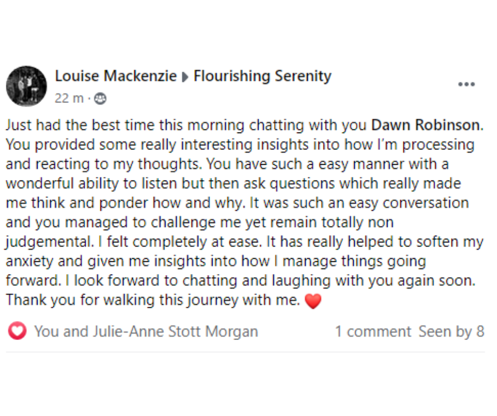Click the word "judgemental" in the post text
The image size is (497, 416).
click(x=49, y=242)
